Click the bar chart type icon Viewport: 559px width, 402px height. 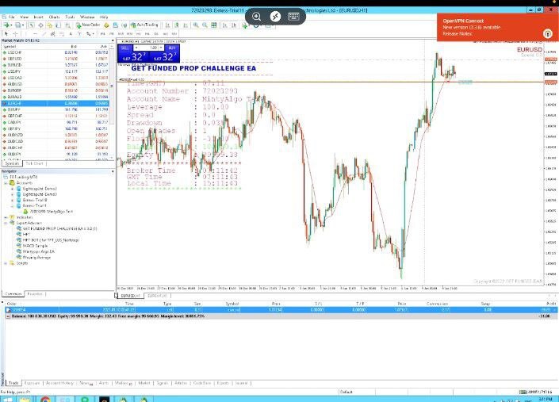167,25
